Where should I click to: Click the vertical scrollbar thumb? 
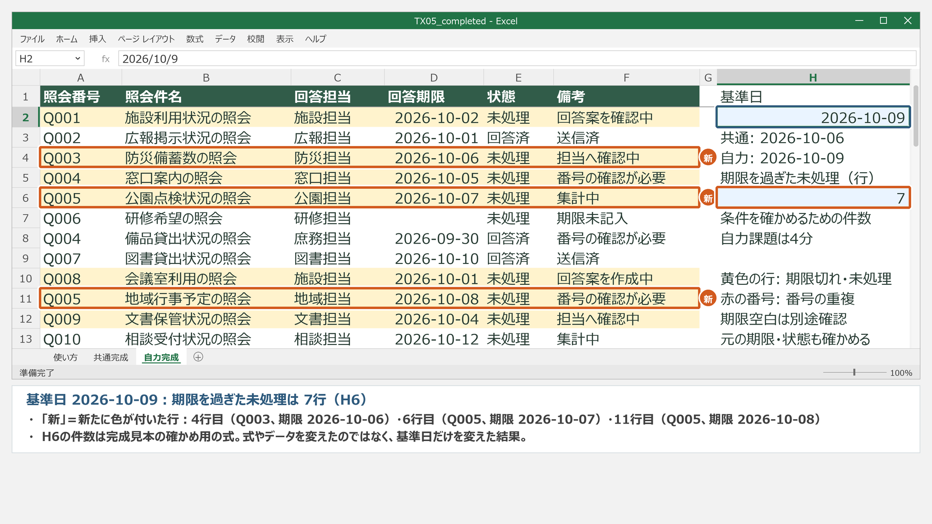(916, 116)
